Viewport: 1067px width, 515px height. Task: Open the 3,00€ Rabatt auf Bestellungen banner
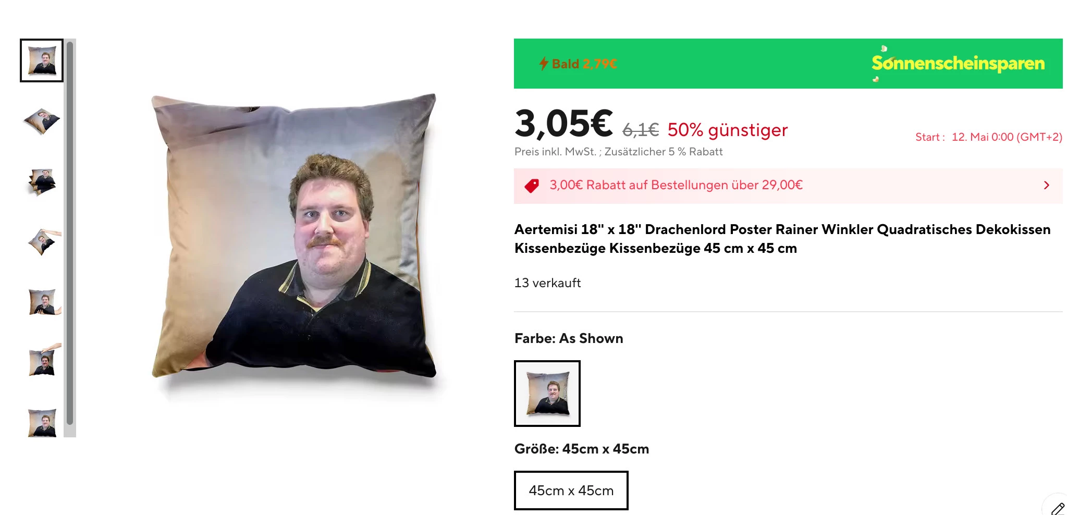tap(788, 186)
